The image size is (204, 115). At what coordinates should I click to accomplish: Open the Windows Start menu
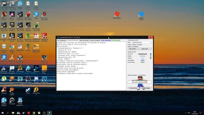coord(3,113)
